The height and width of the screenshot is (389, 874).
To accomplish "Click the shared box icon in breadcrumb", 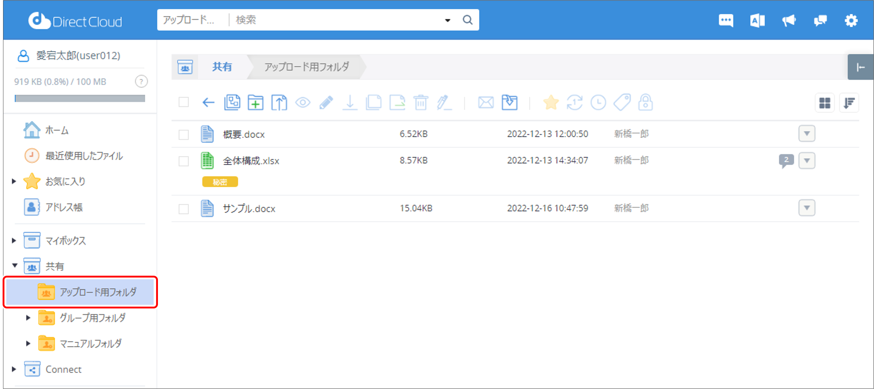I will point(185,67).
